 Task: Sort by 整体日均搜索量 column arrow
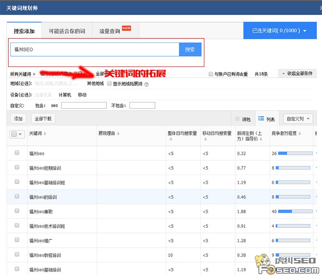(170, 139)
